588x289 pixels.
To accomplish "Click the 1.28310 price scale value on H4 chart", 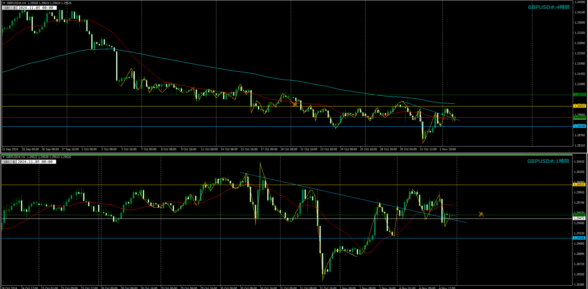I will pos(580,146).
